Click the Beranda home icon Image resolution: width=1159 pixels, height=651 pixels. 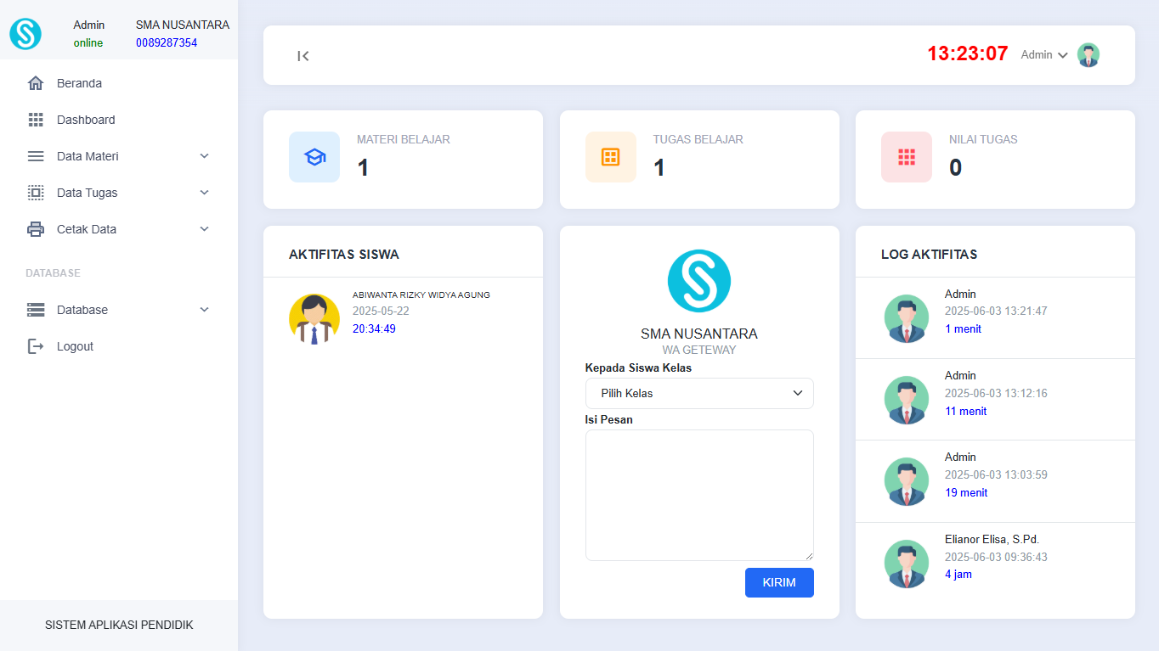pyautogui.click(x=36, y=83)
